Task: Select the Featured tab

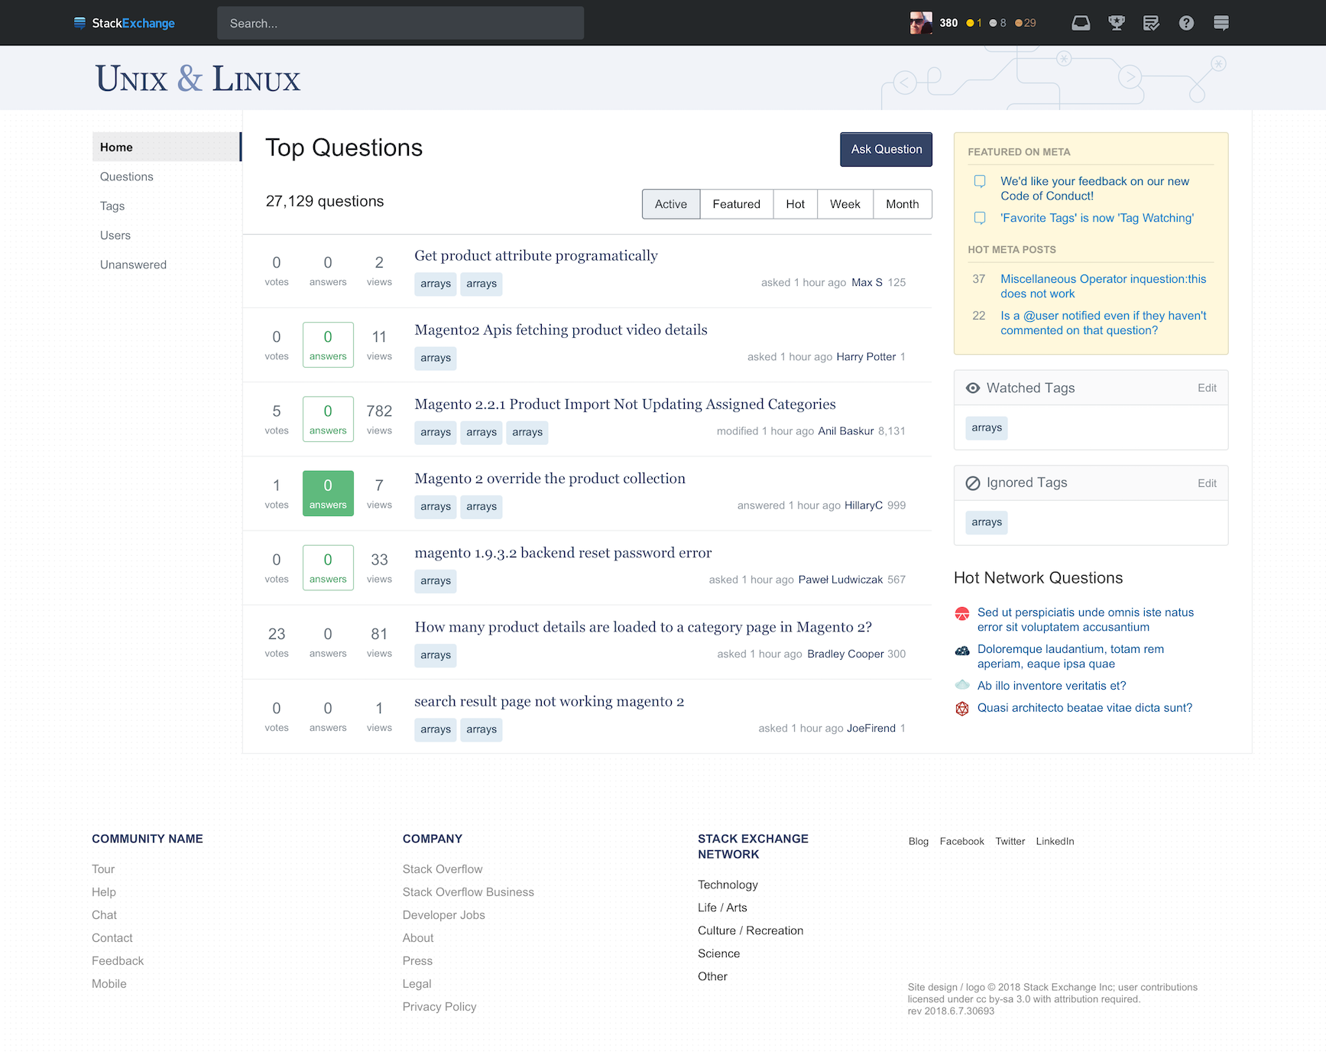Action: 737,204
